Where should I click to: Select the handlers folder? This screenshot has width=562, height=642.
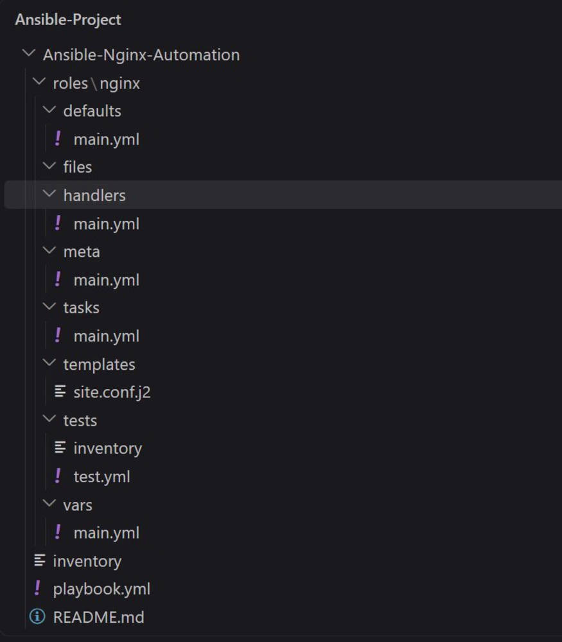pos(283,195)
